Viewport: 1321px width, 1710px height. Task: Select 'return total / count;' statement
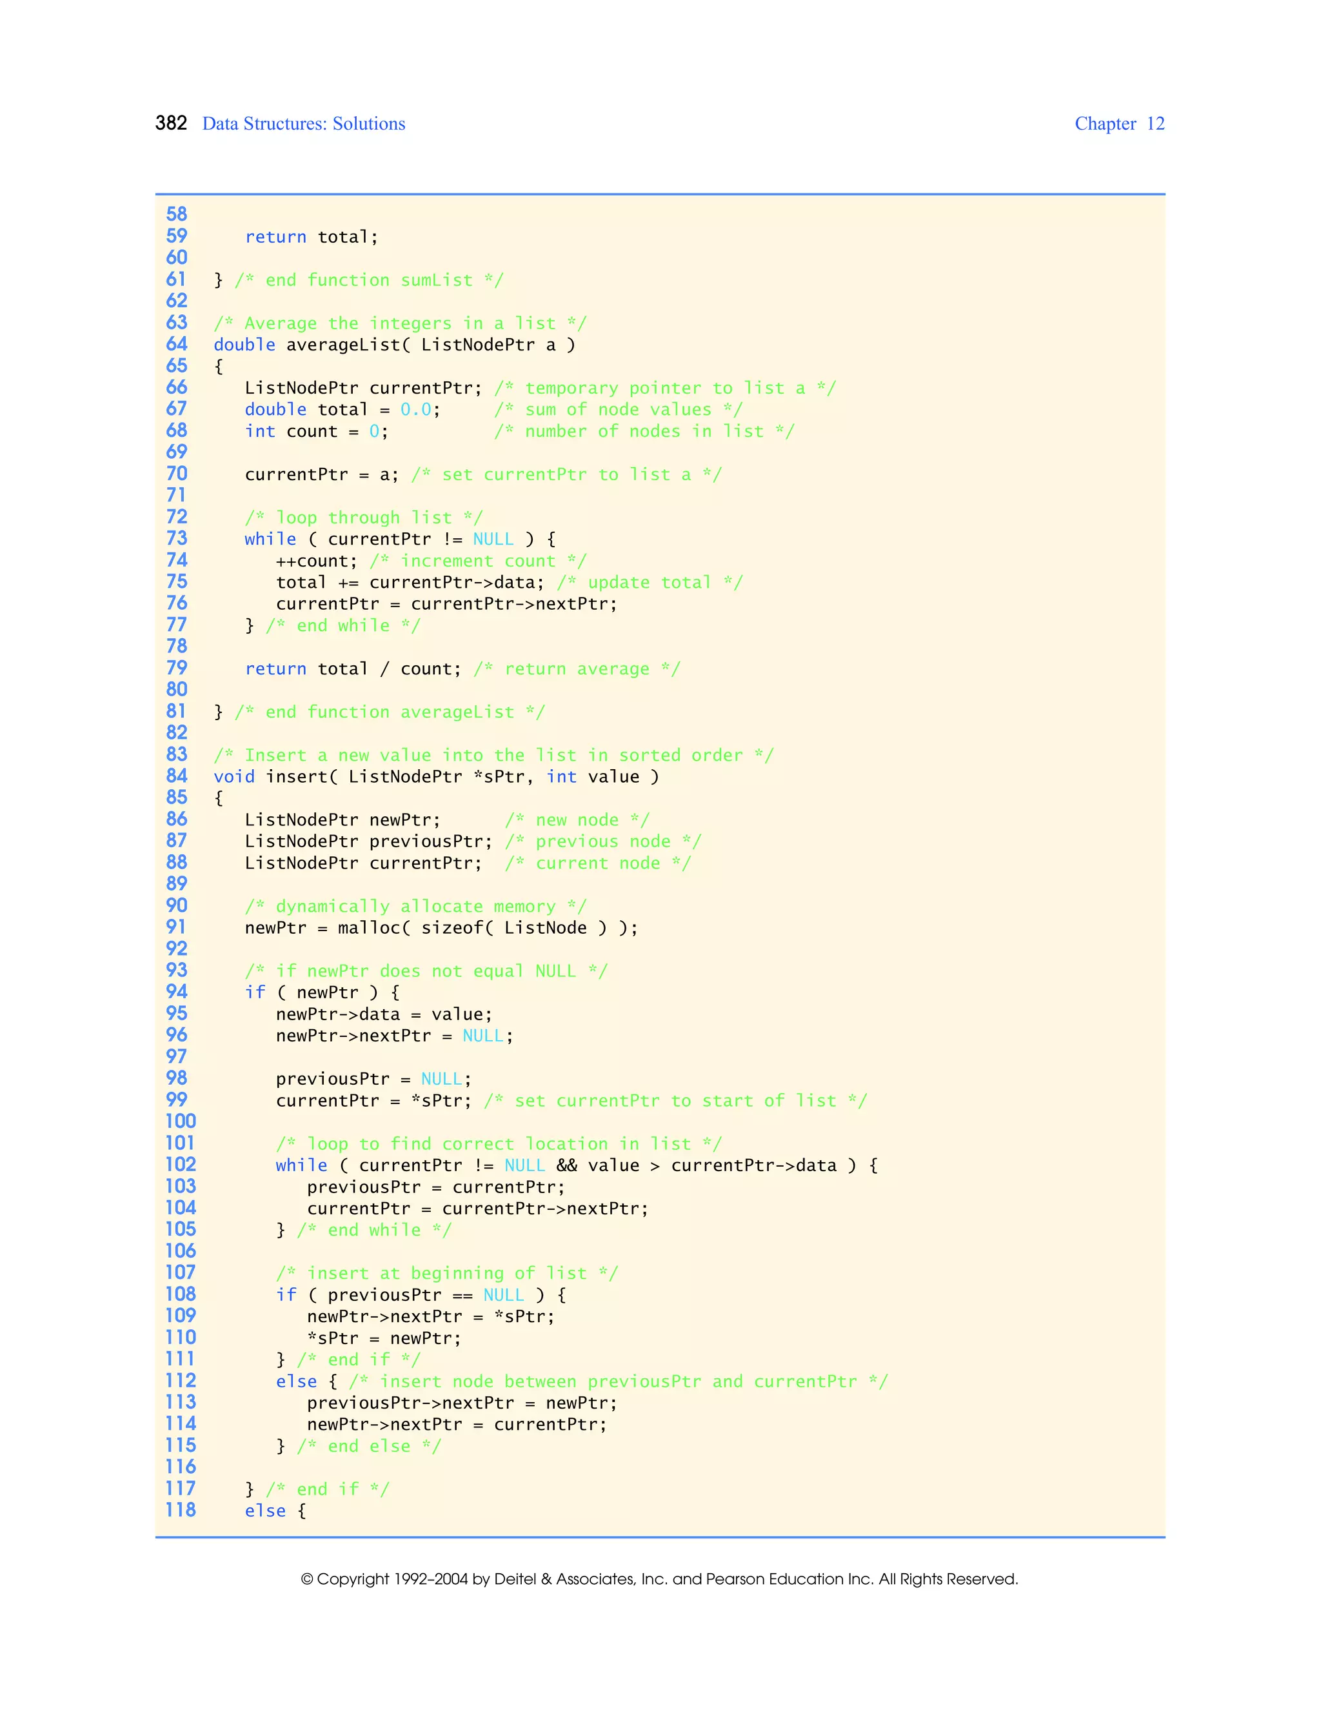[353, 669]
